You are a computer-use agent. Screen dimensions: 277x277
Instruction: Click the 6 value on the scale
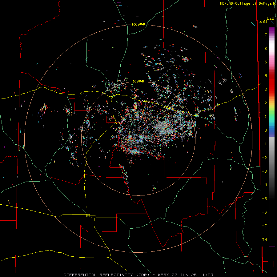[266, 48]
